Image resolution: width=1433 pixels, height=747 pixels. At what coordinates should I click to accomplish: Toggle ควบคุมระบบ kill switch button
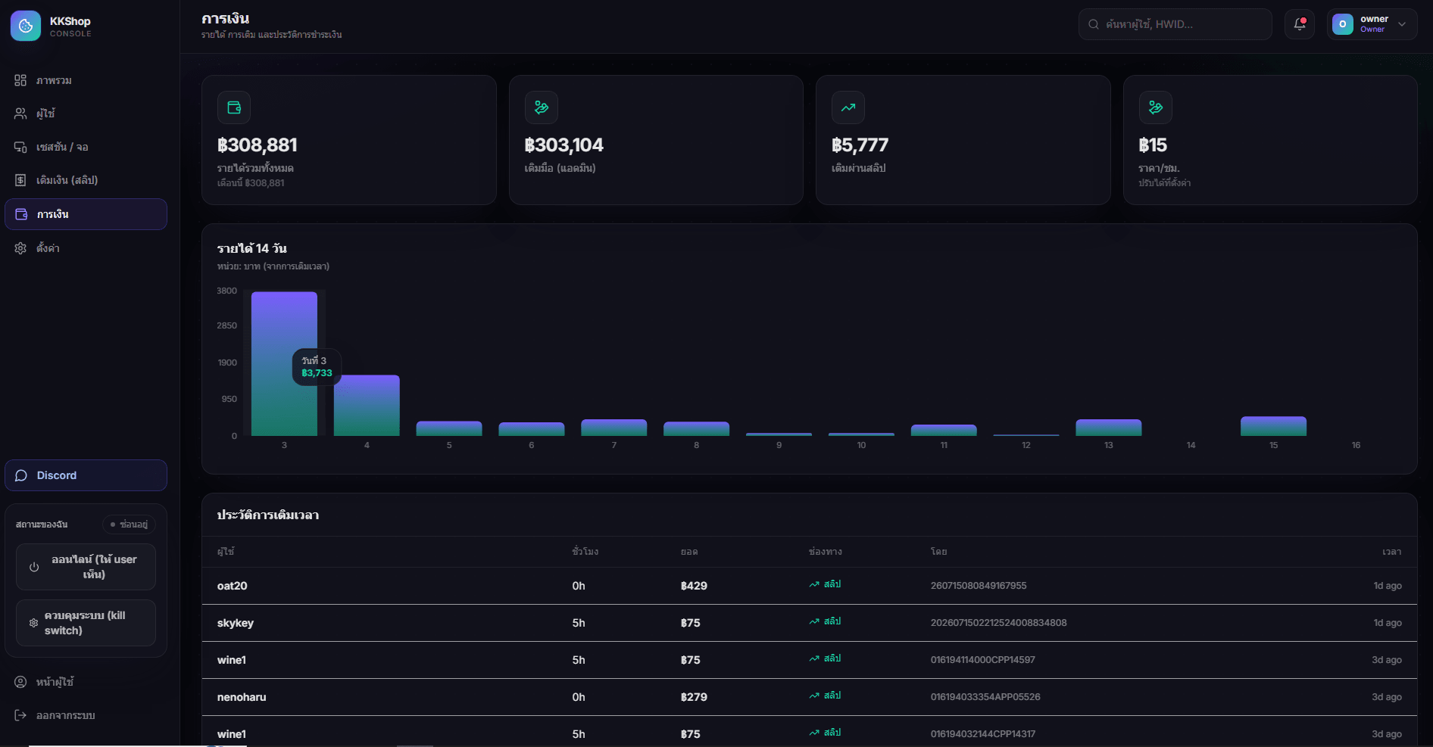[86, 623]
